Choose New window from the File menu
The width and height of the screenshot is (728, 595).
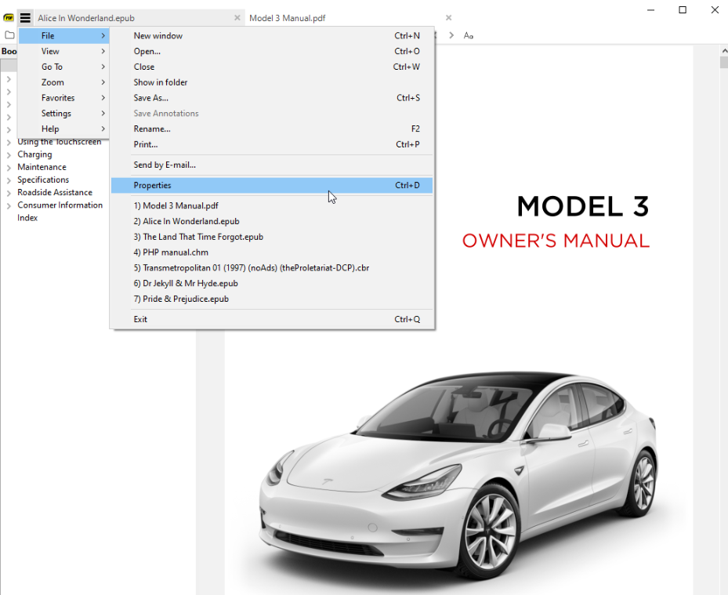[272, 36]
